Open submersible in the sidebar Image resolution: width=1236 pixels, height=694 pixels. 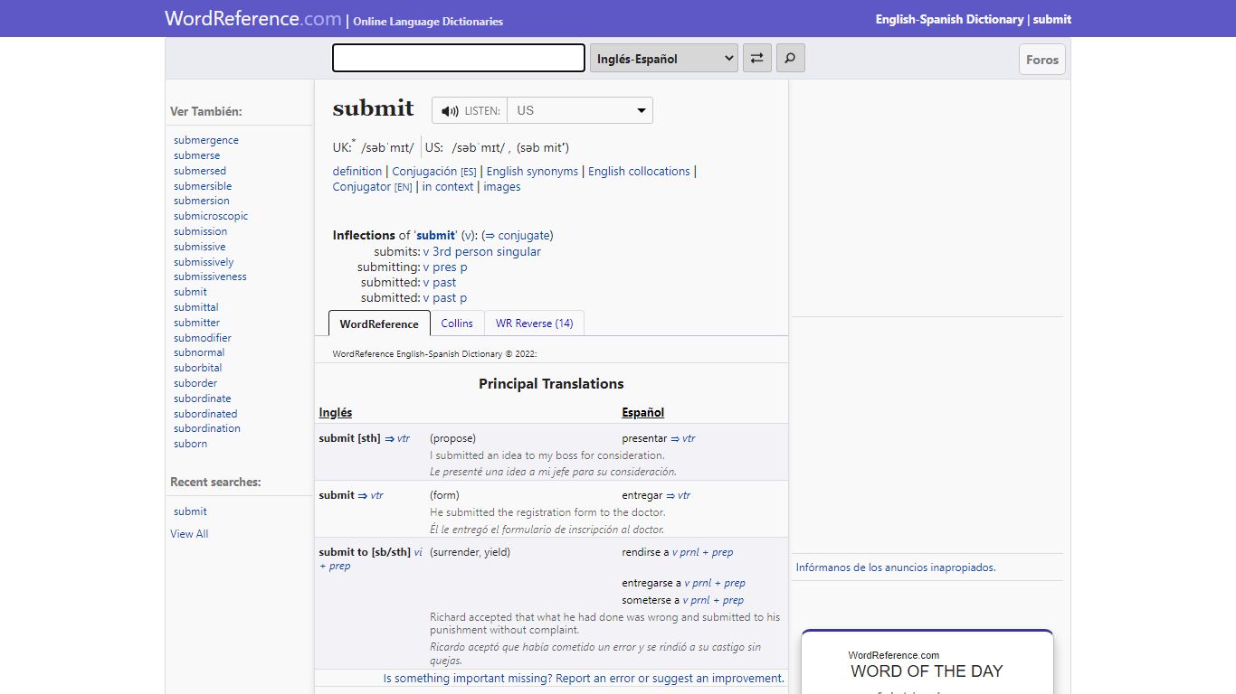203,186
